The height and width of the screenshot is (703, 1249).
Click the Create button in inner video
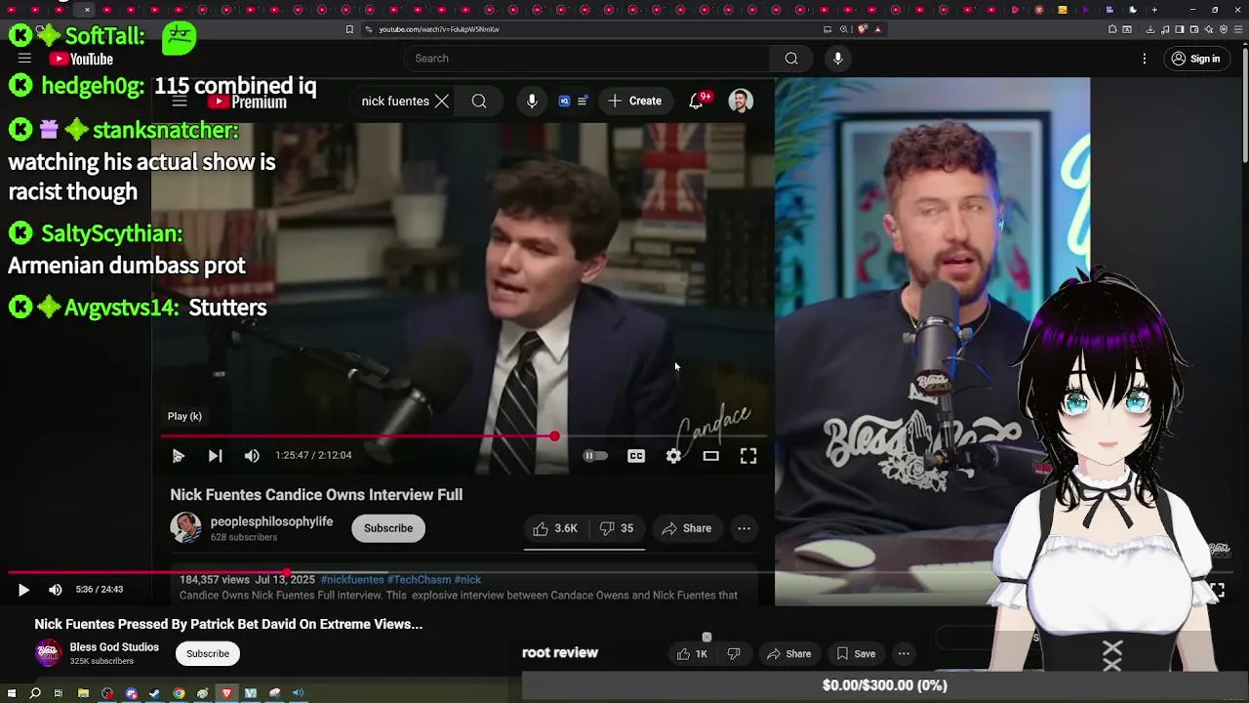[x=634, y=101]
